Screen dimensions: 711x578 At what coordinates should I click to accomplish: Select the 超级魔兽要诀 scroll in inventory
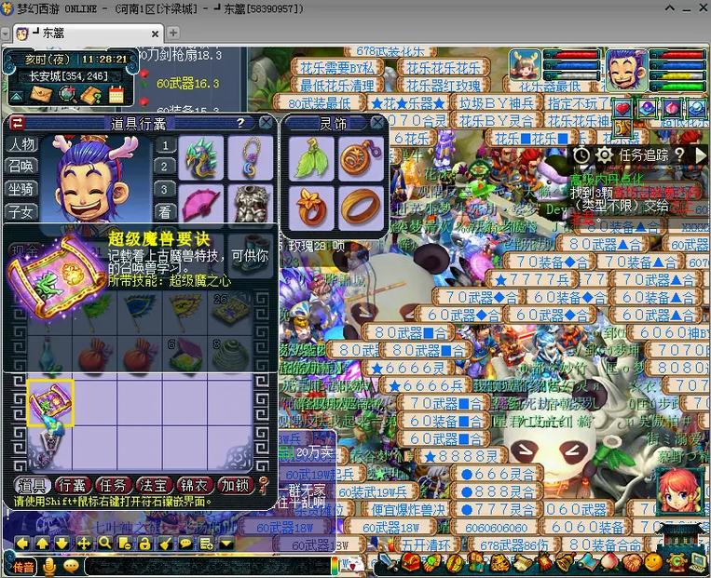pyautogui.click(x=50, y=402)
